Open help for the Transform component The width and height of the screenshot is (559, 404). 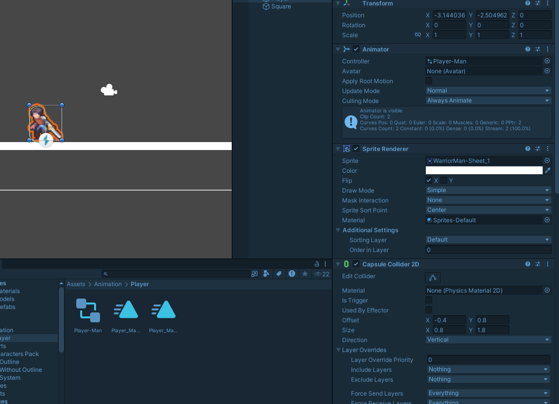[x=528, y=3]
